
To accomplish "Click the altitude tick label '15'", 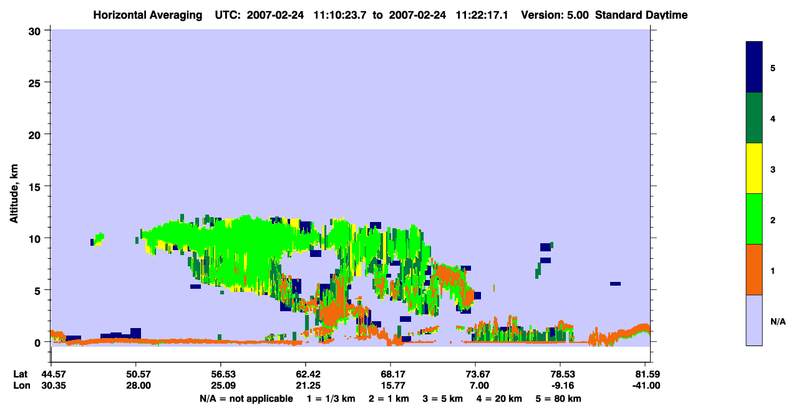I will [x=36, y=186].
